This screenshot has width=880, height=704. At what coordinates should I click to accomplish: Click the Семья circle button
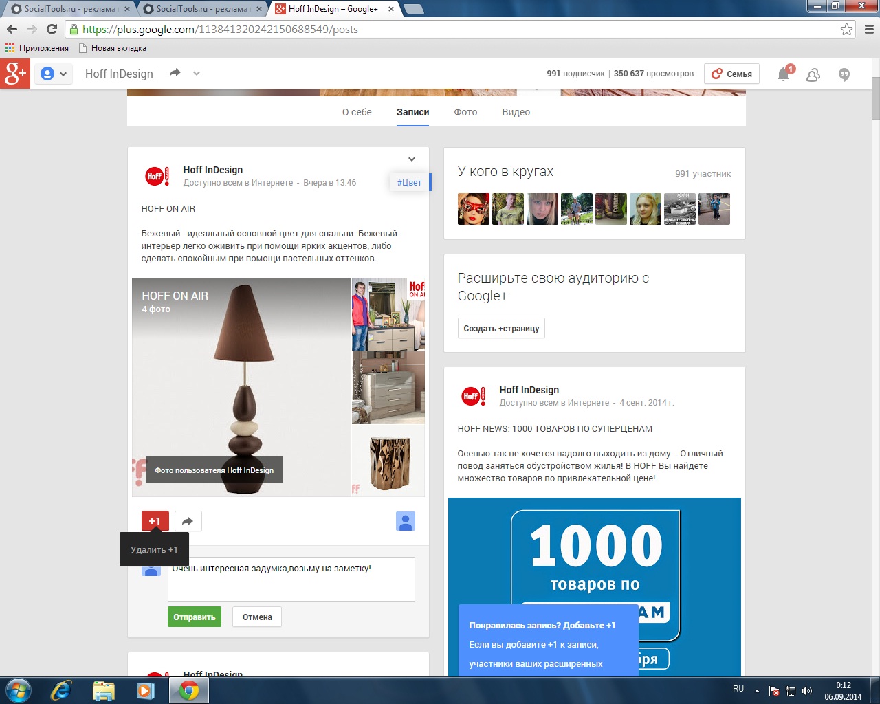coord(731,74)
